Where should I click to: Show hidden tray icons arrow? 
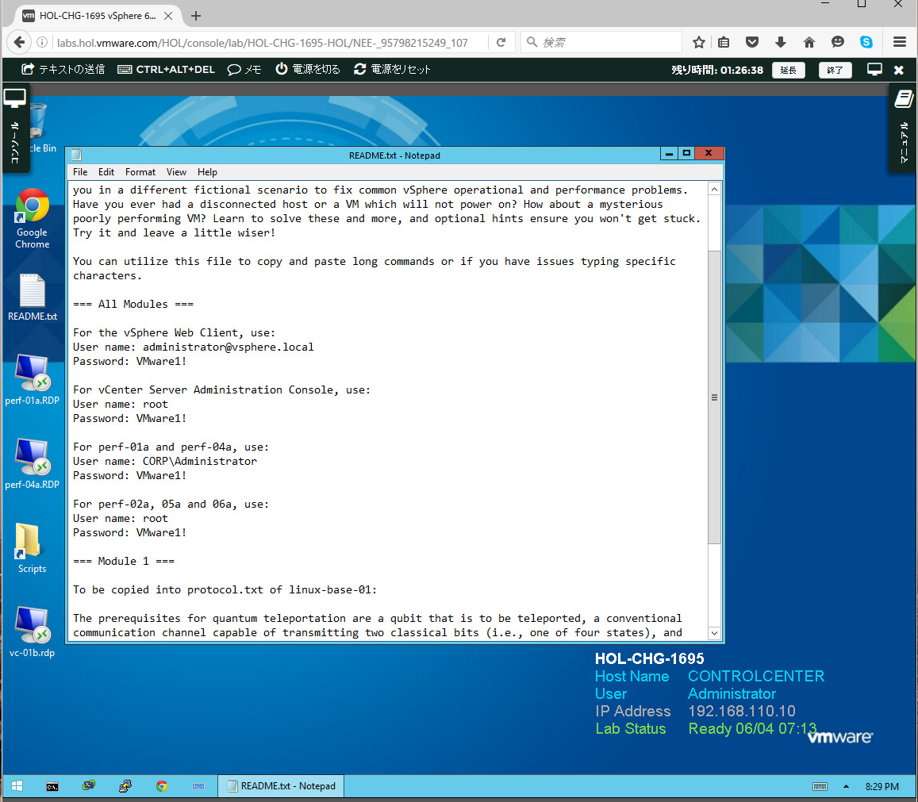coord(846,786)
